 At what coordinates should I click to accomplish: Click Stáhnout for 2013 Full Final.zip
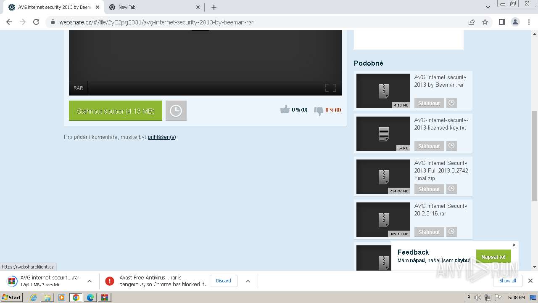coord(429,189)
